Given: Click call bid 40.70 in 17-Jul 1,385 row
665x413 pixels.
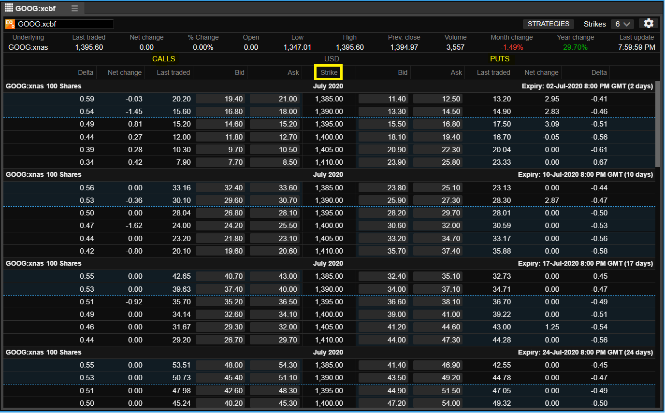Looking at the screenshot, I should click(220, 276).
